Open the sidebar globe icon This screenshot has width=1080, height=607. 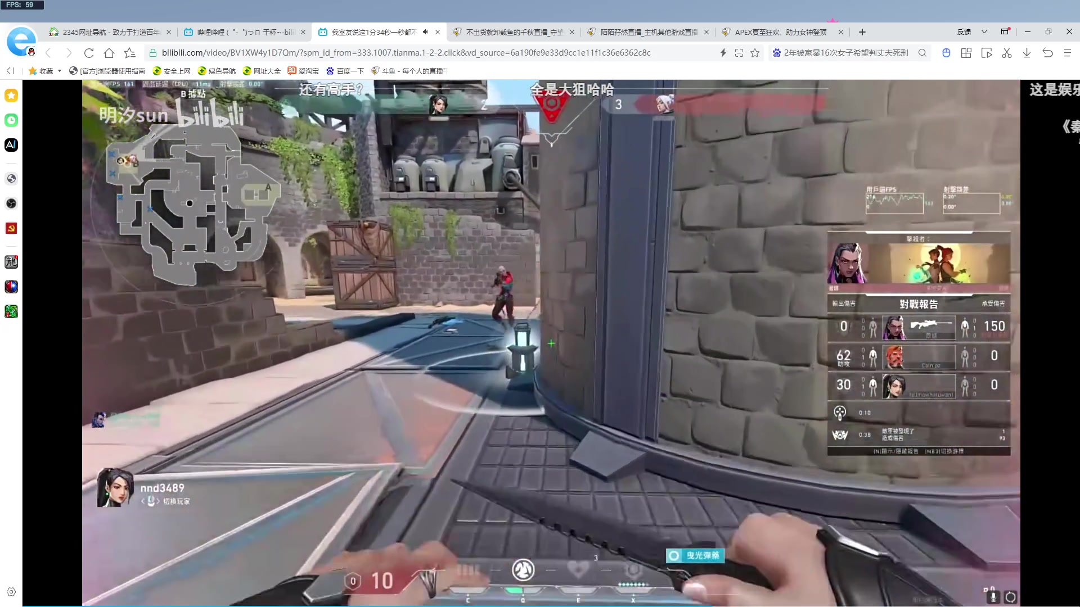tap(11, 179)
